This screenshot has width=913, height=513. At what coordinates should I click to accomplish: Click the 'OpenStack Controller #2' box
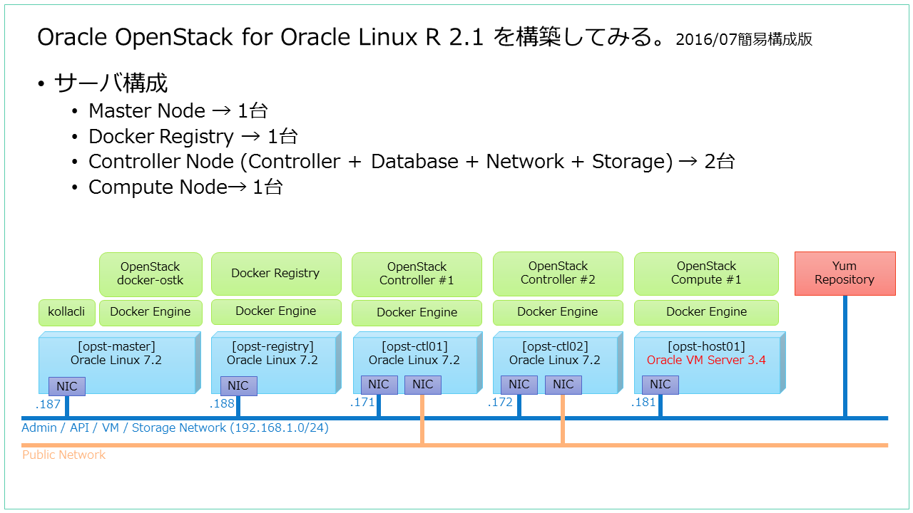pyautogui.click(x=558, y=274)
